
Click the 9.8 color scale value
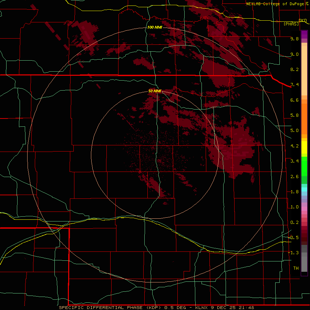pyautogui.click(x=294, y=39)
